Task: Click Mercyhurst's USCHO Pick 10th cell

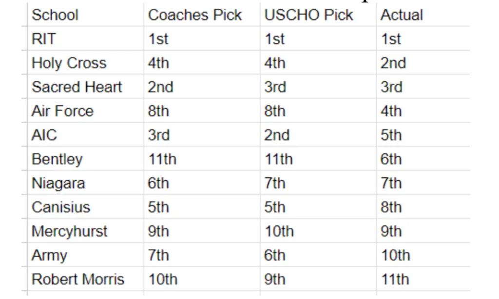Action: 318,231
